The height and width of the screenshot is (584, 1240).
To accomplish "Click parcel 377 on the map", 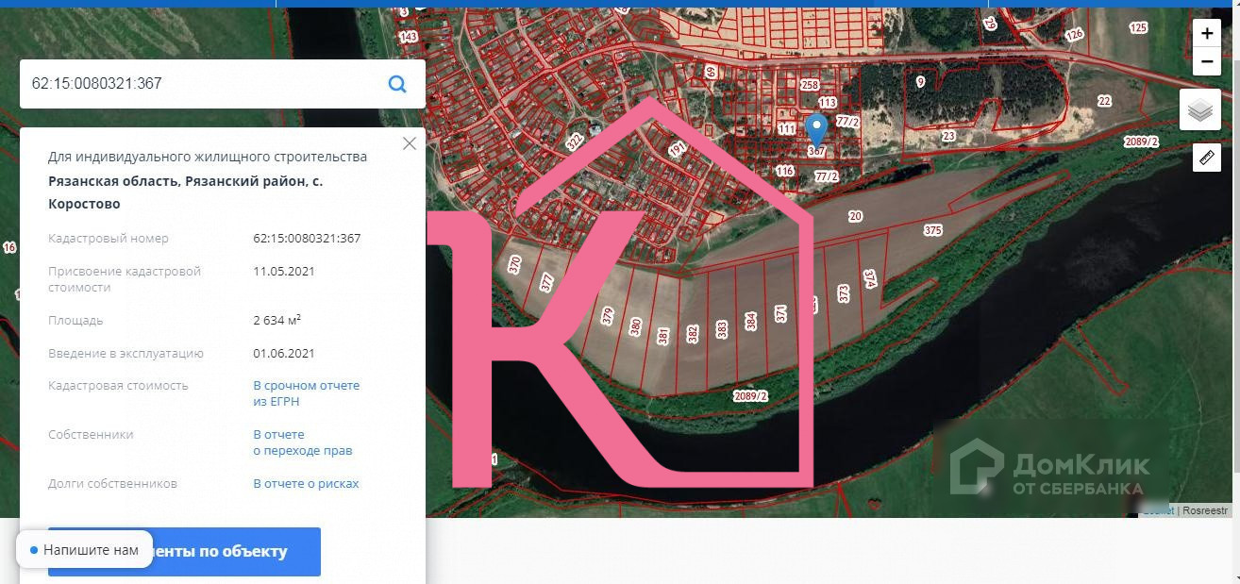I will 546,282.
